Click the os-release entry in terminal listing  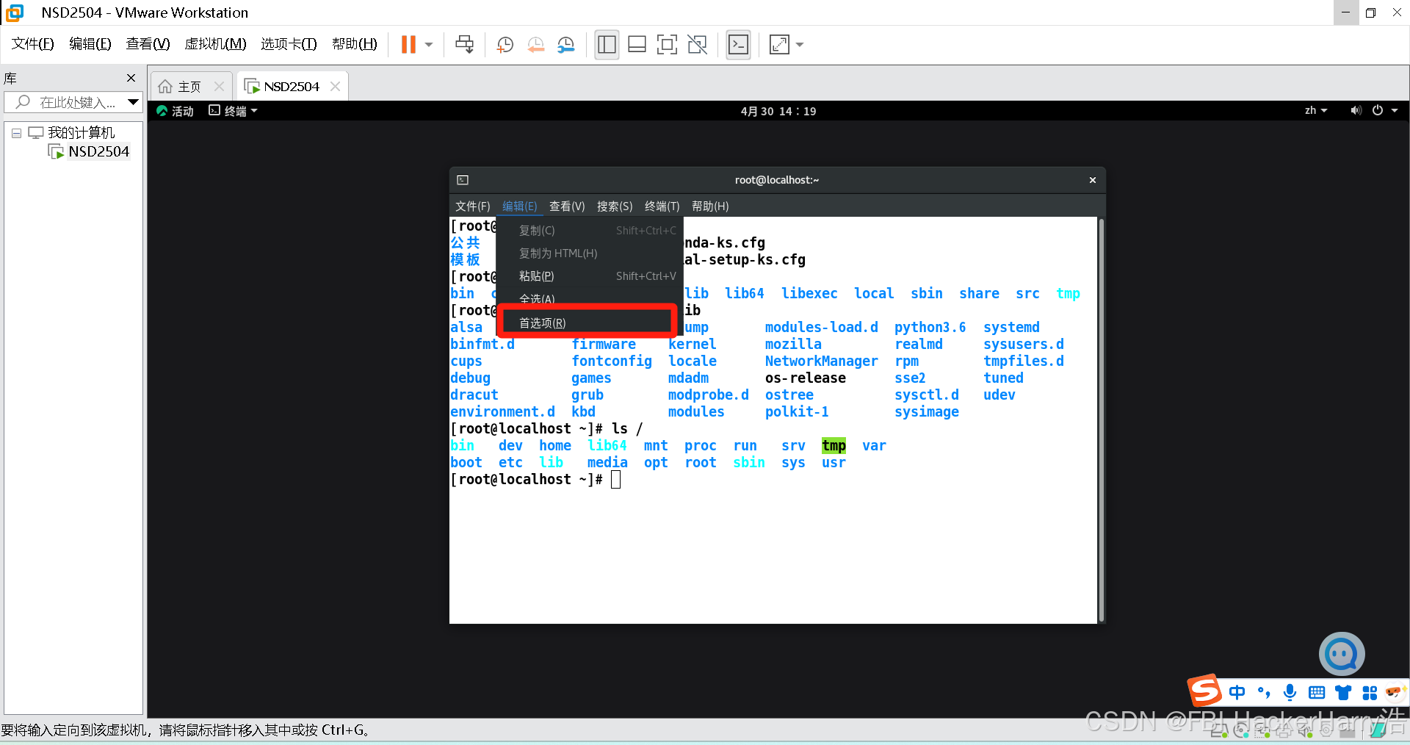(806, 378)
